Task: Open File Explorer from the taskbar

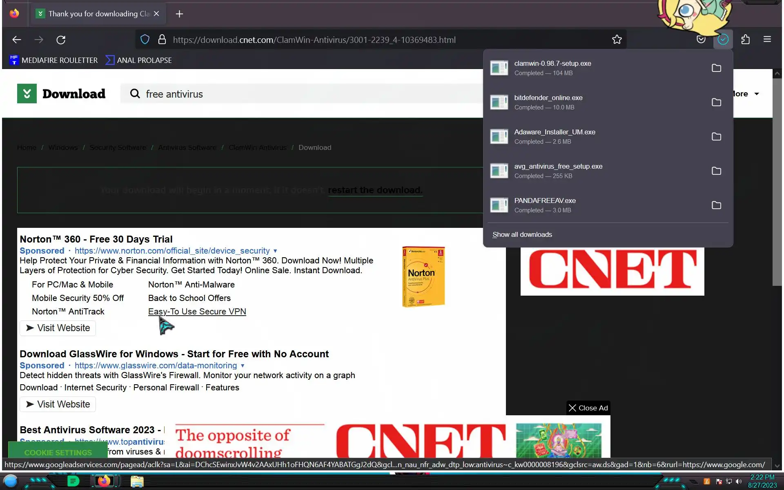Action: [137, 481]
